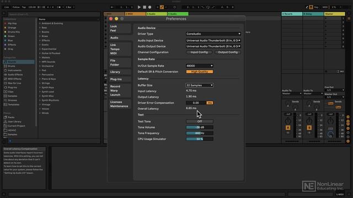Click the Input Config button
Screen dimensions: 353x198
(x=199, y=52)
